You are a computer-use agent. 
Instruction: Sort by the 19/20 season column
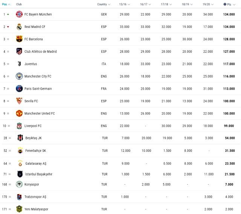208,5
